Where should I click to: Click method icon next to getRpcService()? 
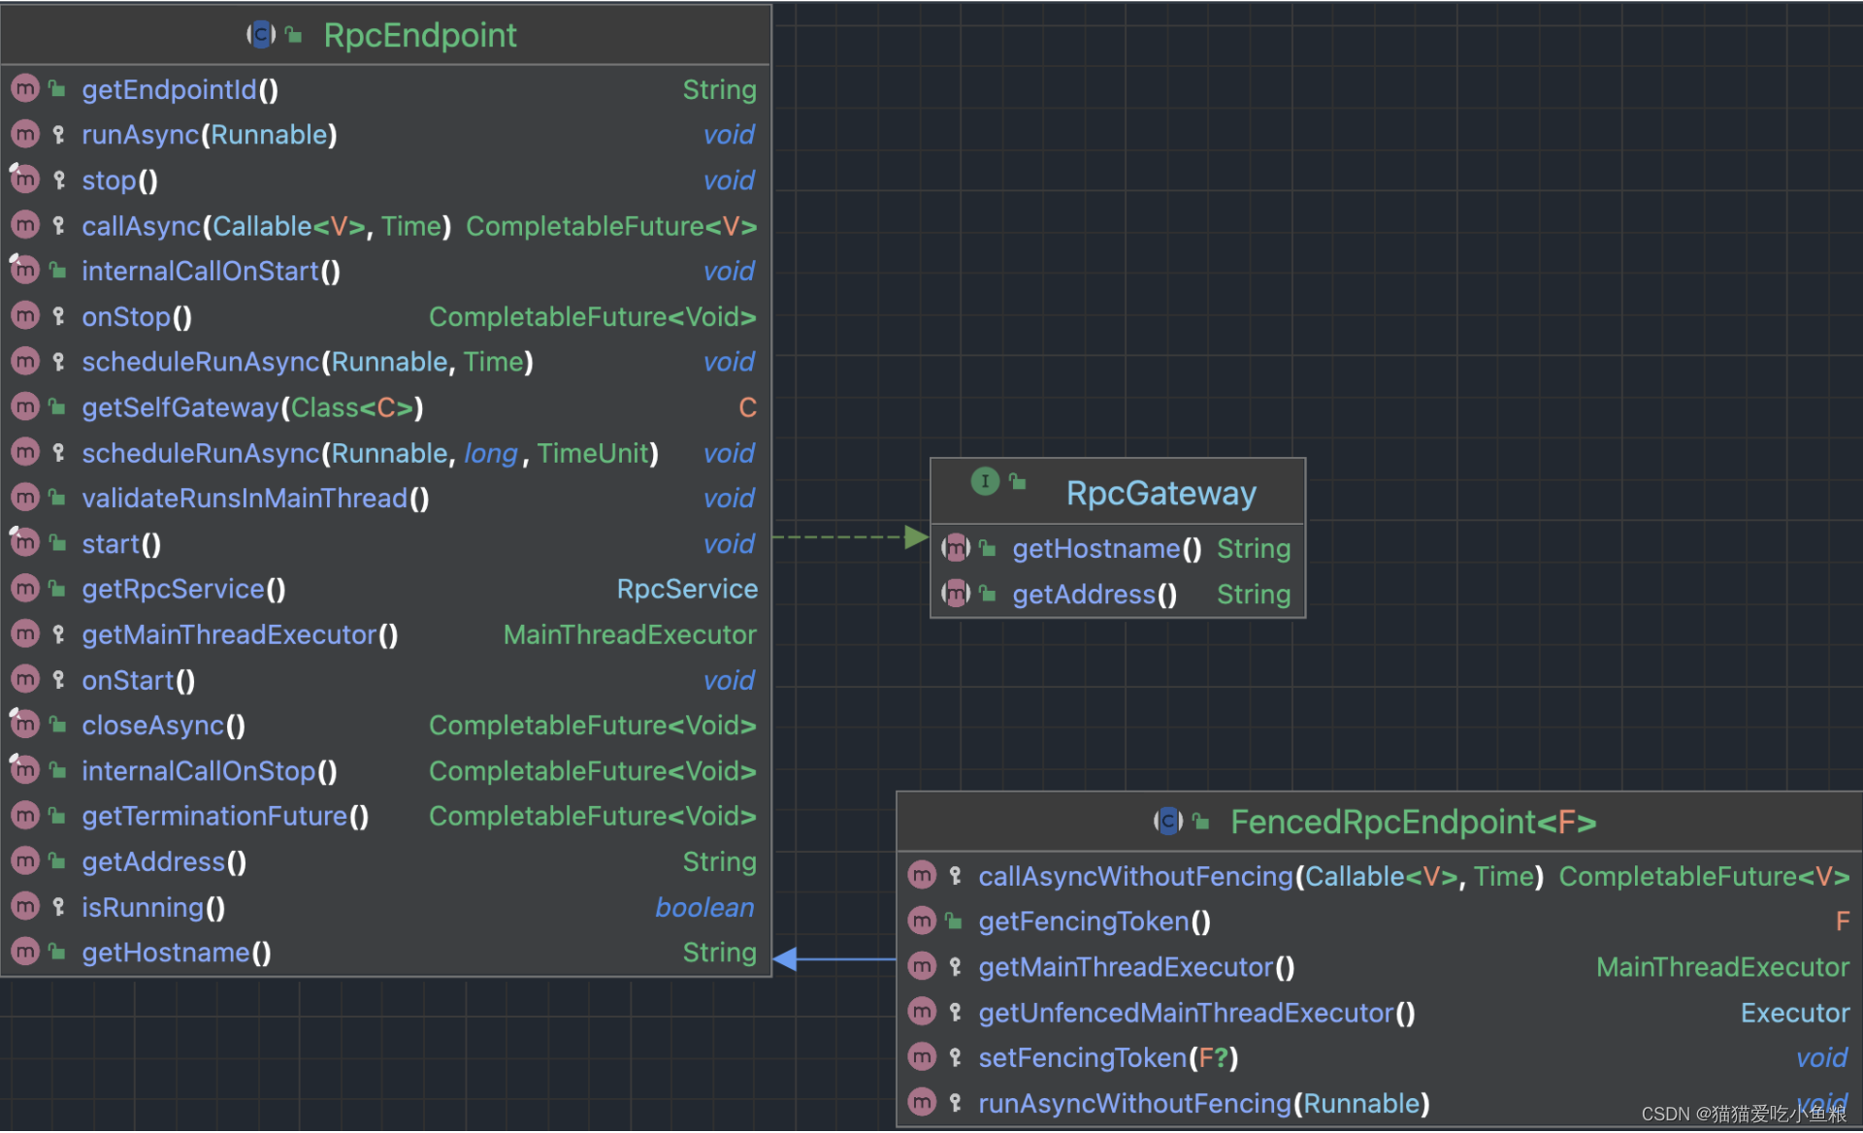coord(25,589)
